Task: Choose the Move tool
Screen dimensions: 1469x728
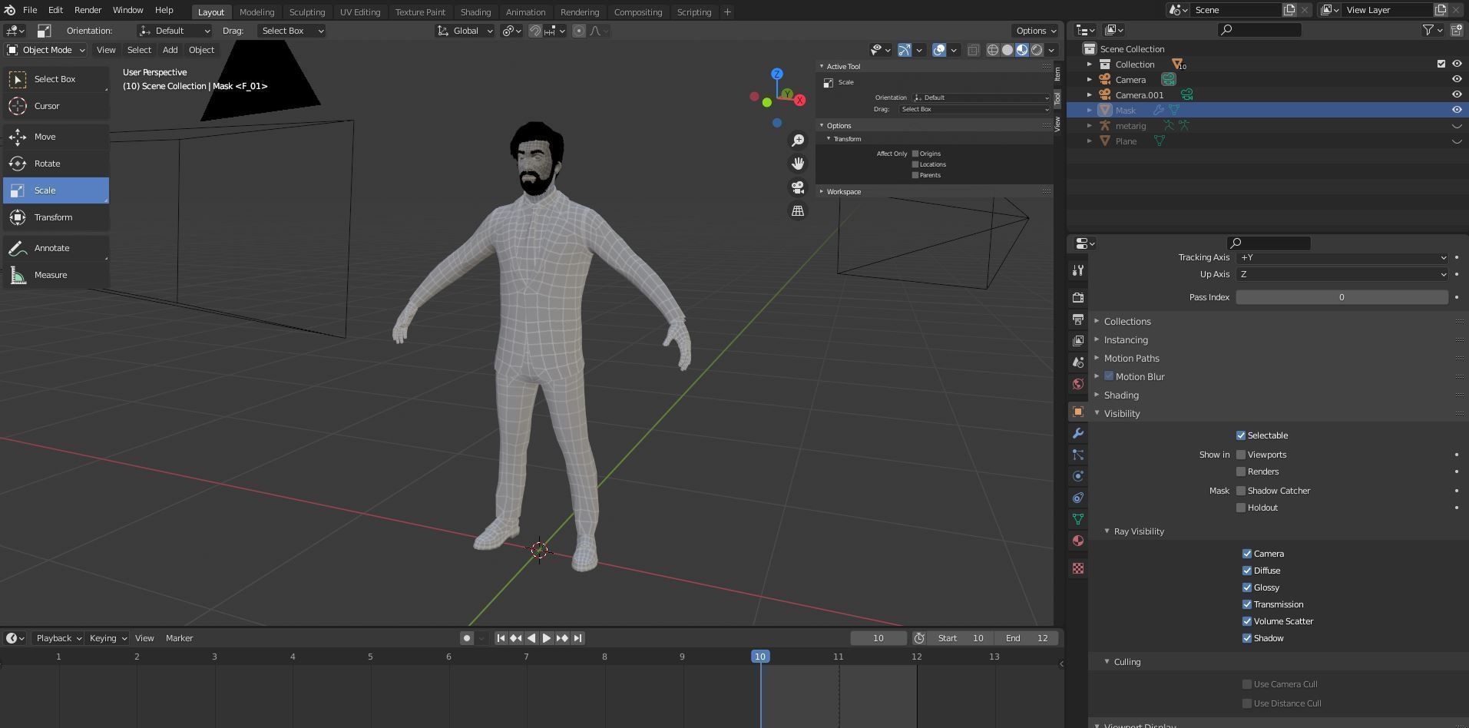Action: tap(56, 137)
